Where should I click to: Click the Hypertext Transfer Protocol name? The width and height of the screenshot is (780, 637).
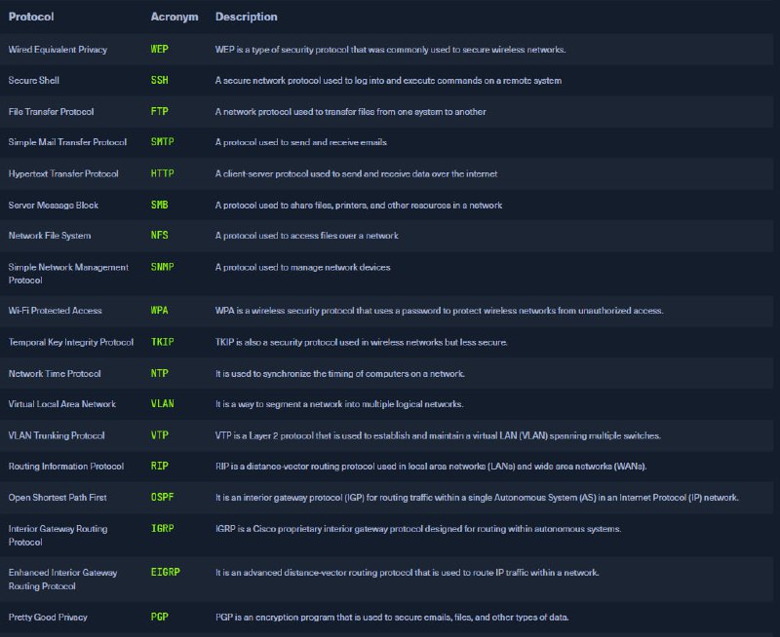[63, 173]
